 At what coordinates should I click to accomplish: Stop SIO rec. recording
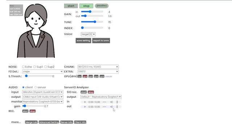91,92
